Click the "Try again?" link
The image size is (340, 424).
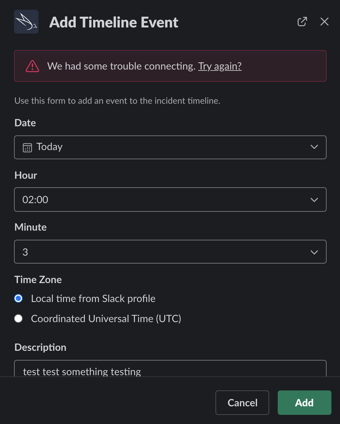[x=219, y=66]
